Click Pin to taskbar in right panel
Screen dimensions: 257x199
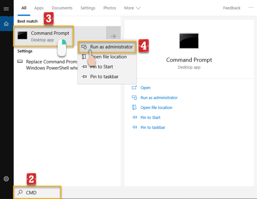coord(153,127)
